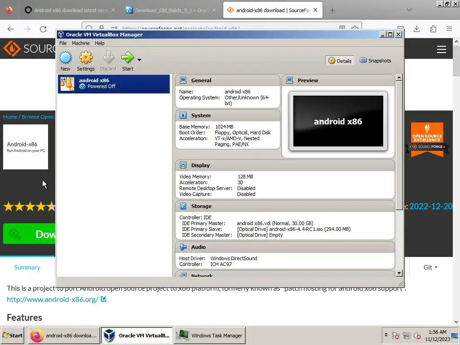This screenshot has width=460, height=345.
Task: Click the Storage section disk icon
Action: [x=183, y=206]
